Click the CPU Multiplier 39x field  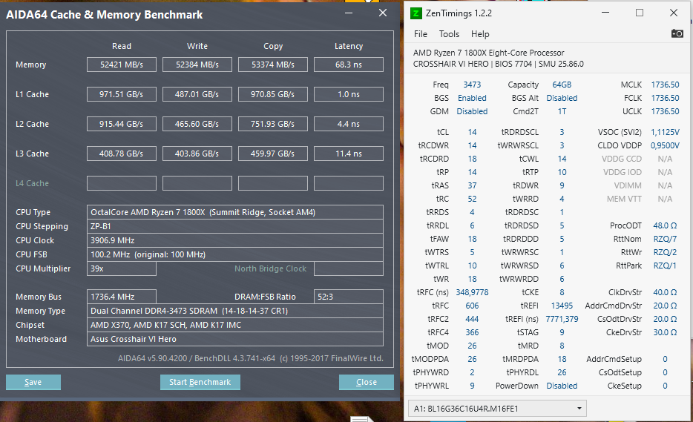pos(122,268)
